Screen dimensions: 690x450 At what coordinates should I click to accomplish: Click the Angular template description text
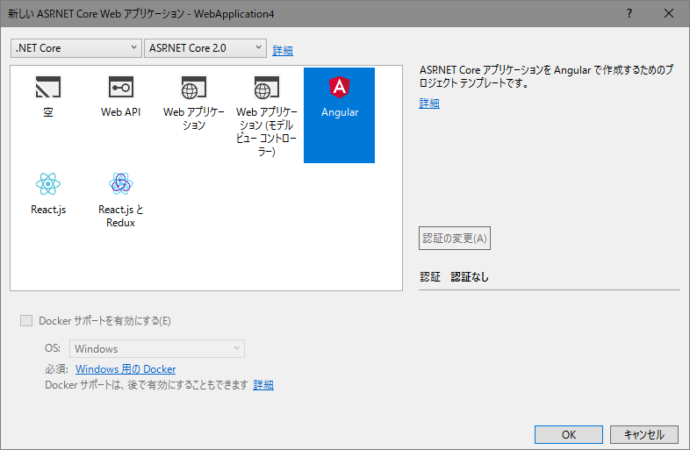546,76
